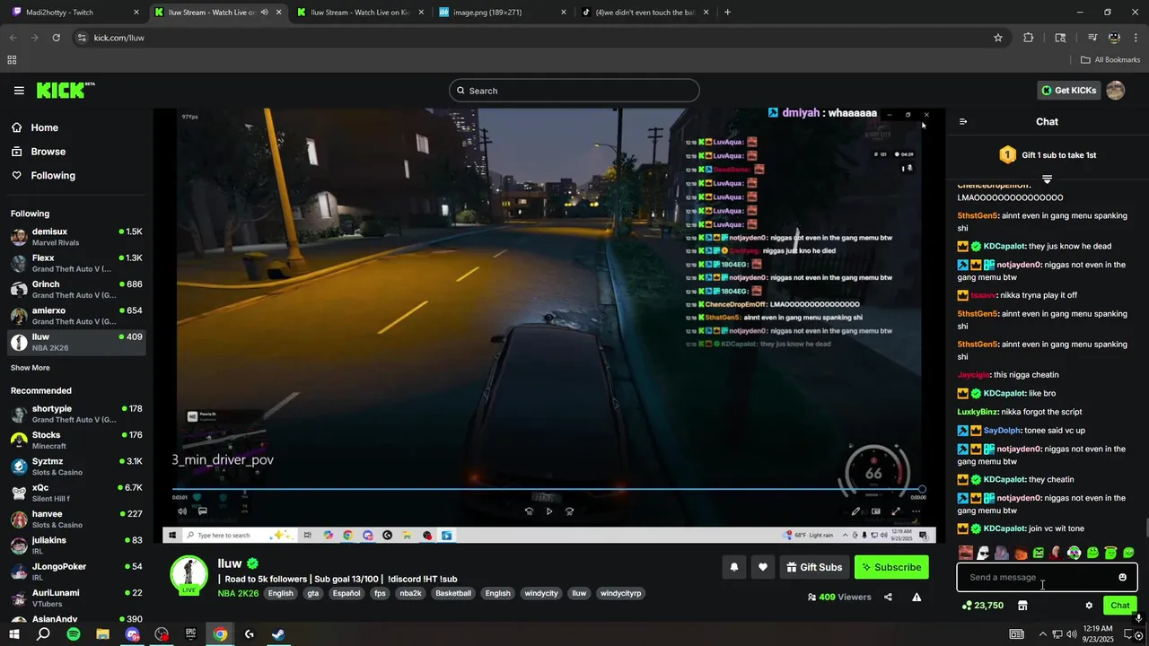This screenshot has width=1149, height=646.
Task: Open browser extensions puzzle icon
Action: pos(1028,38)
